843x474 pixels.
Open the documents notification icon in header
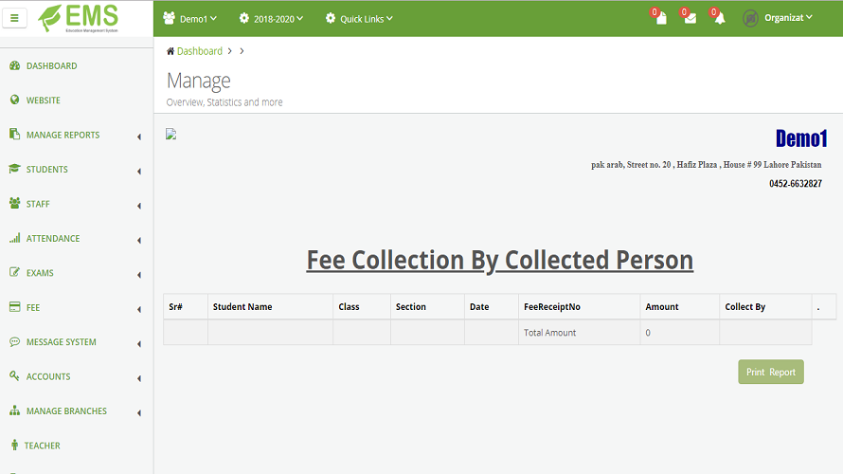pyautogui.click(x=661, y=18)
